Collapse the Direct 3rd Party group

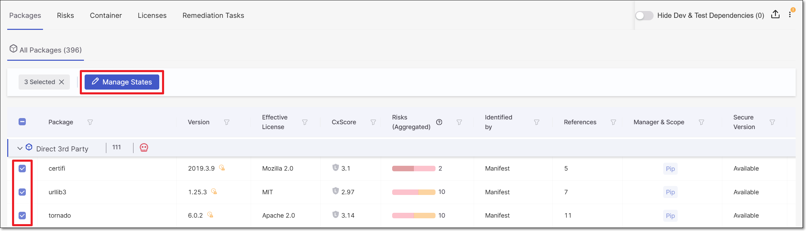coord(20,148)
